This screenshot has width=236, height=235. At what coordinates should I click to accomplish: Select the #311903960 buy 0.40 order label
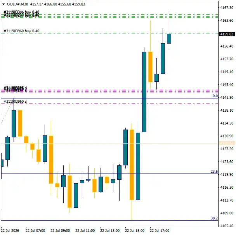click(x=21, y=31)
